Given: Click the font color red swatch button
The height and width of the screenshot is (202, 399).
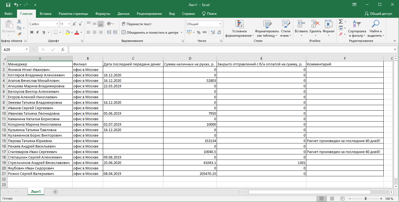Looking at the screenshot, I should click(x=77, y=32).
